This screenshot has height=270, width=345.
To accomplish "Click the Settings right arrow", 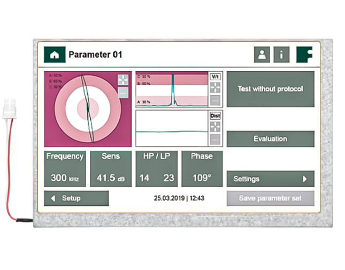I will pyautogui.click(x=305, y=179).
